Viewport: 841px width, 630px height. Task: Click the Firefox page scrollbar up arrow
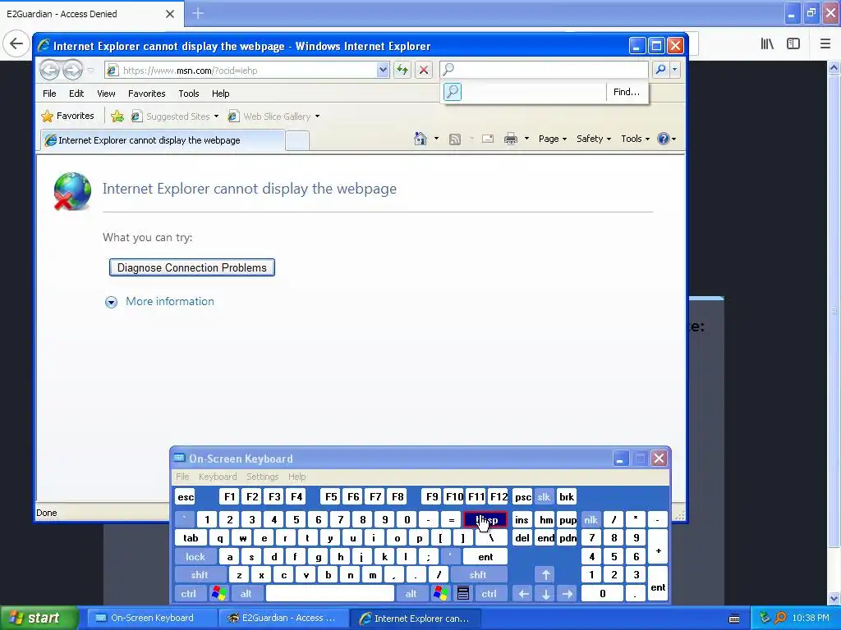834,67
